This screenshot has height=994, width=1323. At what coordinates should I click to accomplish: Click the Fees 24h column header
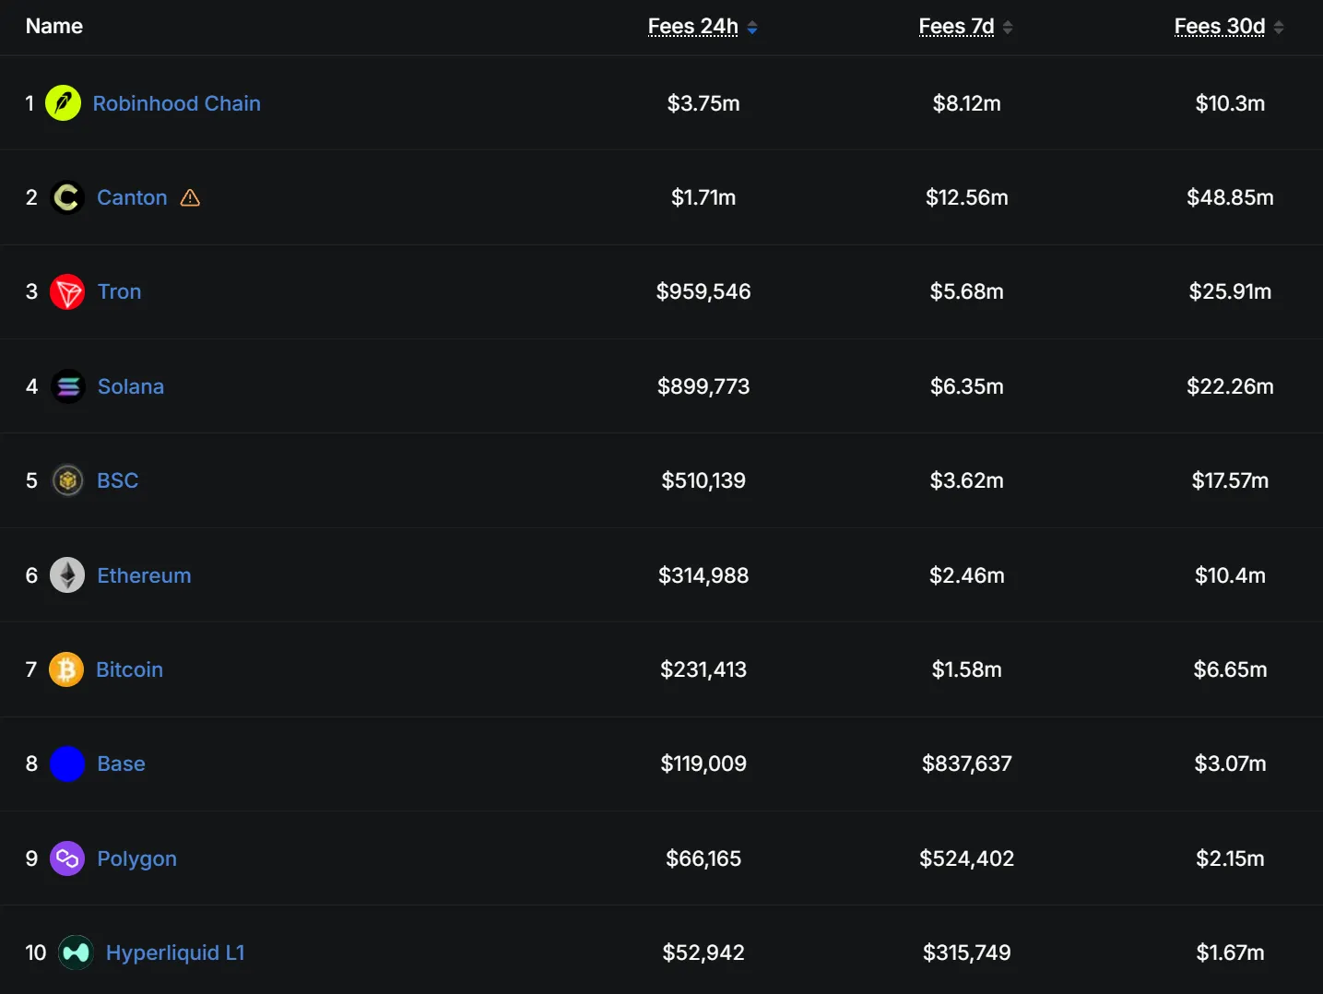[x=693, y=27]
